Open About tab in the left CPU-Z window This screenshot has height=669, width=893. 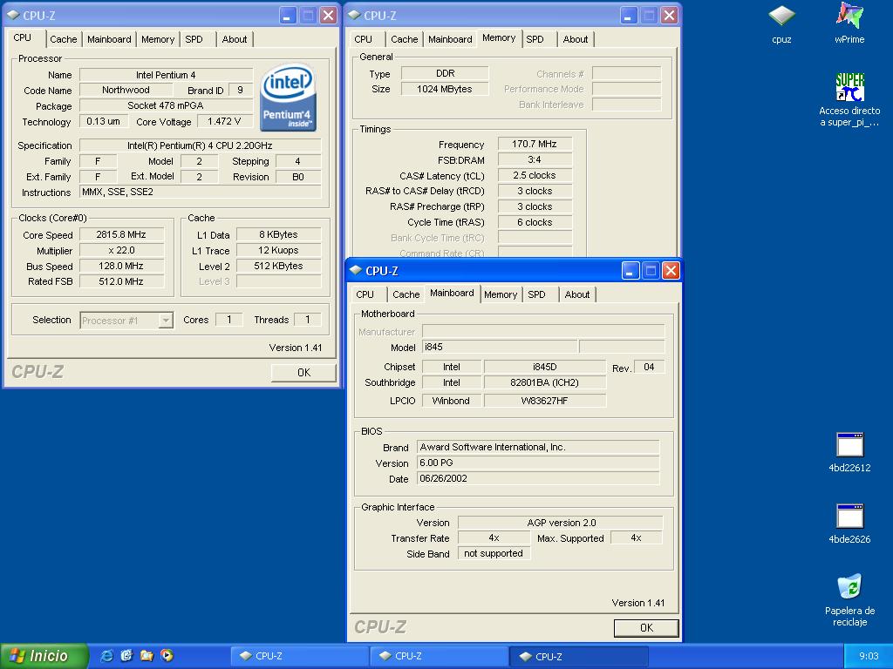click(x=235, y=39)
